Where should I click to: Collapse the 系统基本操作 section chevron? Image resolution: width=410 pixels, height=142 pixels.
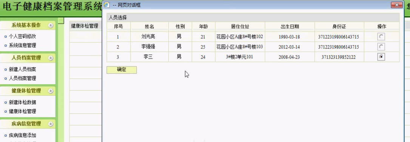[51, 25]
